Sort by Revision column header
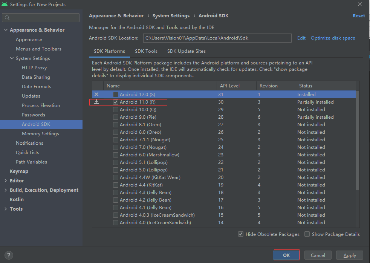The image size is (370, 263). tap(276, 86)
